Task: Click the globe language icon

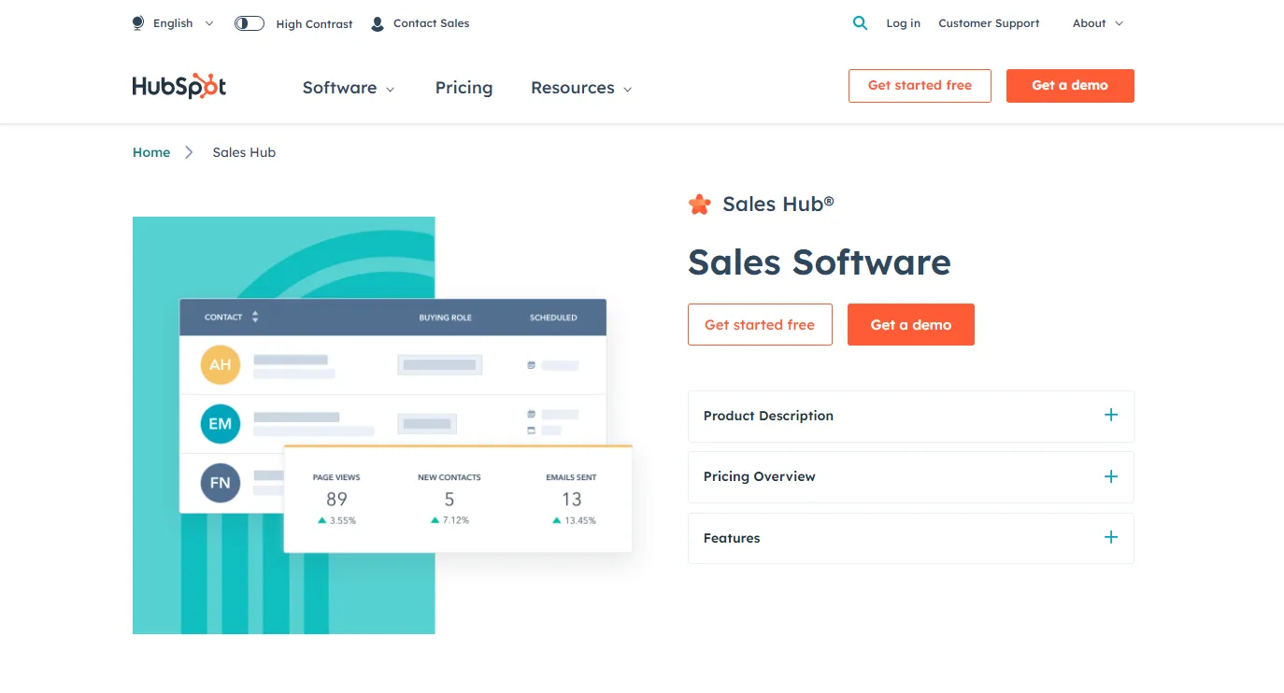Action: click(138, 23)
